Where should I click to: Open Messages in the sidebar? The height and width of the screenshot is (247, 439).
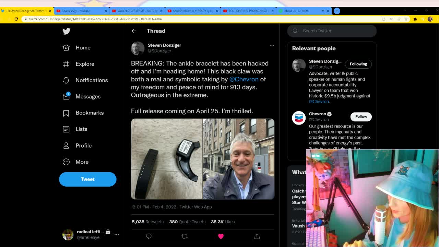pyautogui.click(x=82, y=96)
